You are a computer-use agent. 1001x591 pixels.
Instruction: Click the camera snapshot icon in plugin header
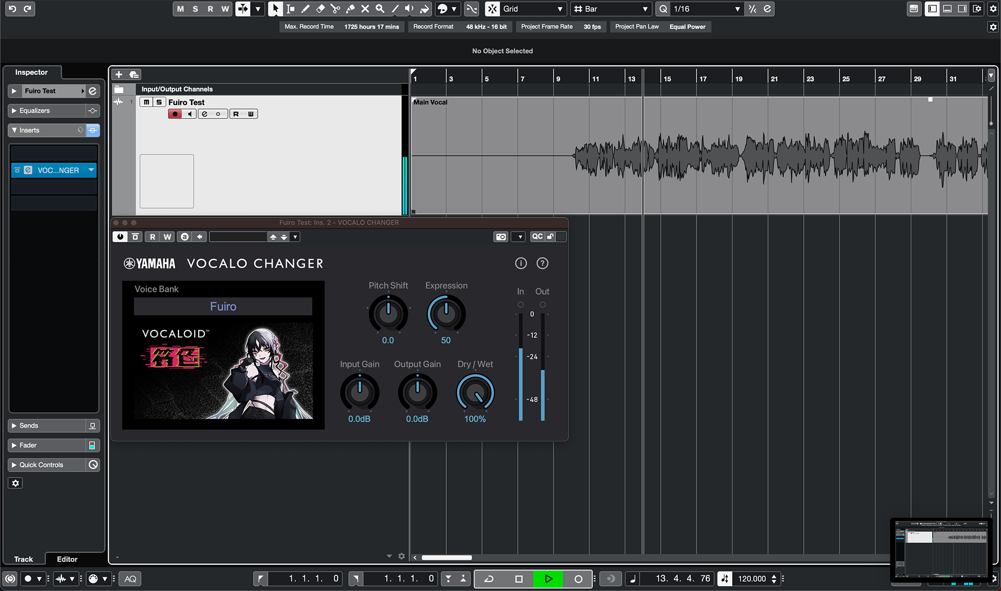point(500,236)
